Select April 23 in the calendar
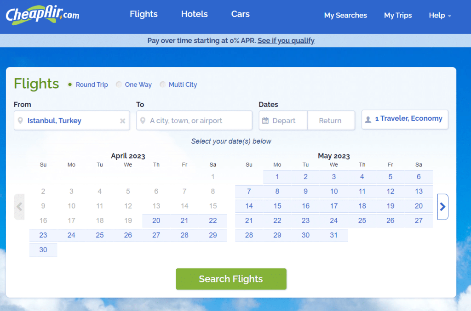This screenshot has width=471, height=311. pos(43,235)
